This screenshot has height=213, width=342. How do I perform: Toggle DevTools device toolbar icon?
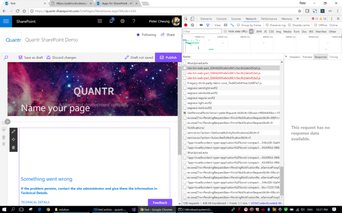(192, 19)
